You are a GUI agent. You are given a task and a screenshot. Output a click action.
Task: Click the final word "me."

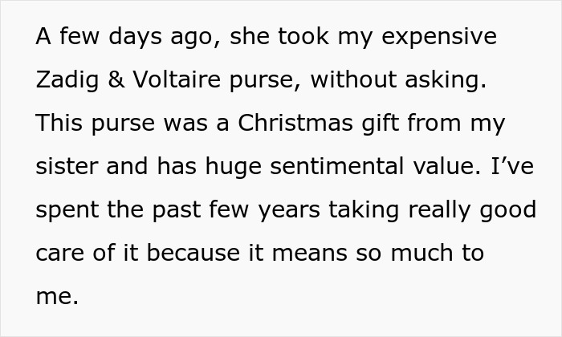(x=57, y=297)
